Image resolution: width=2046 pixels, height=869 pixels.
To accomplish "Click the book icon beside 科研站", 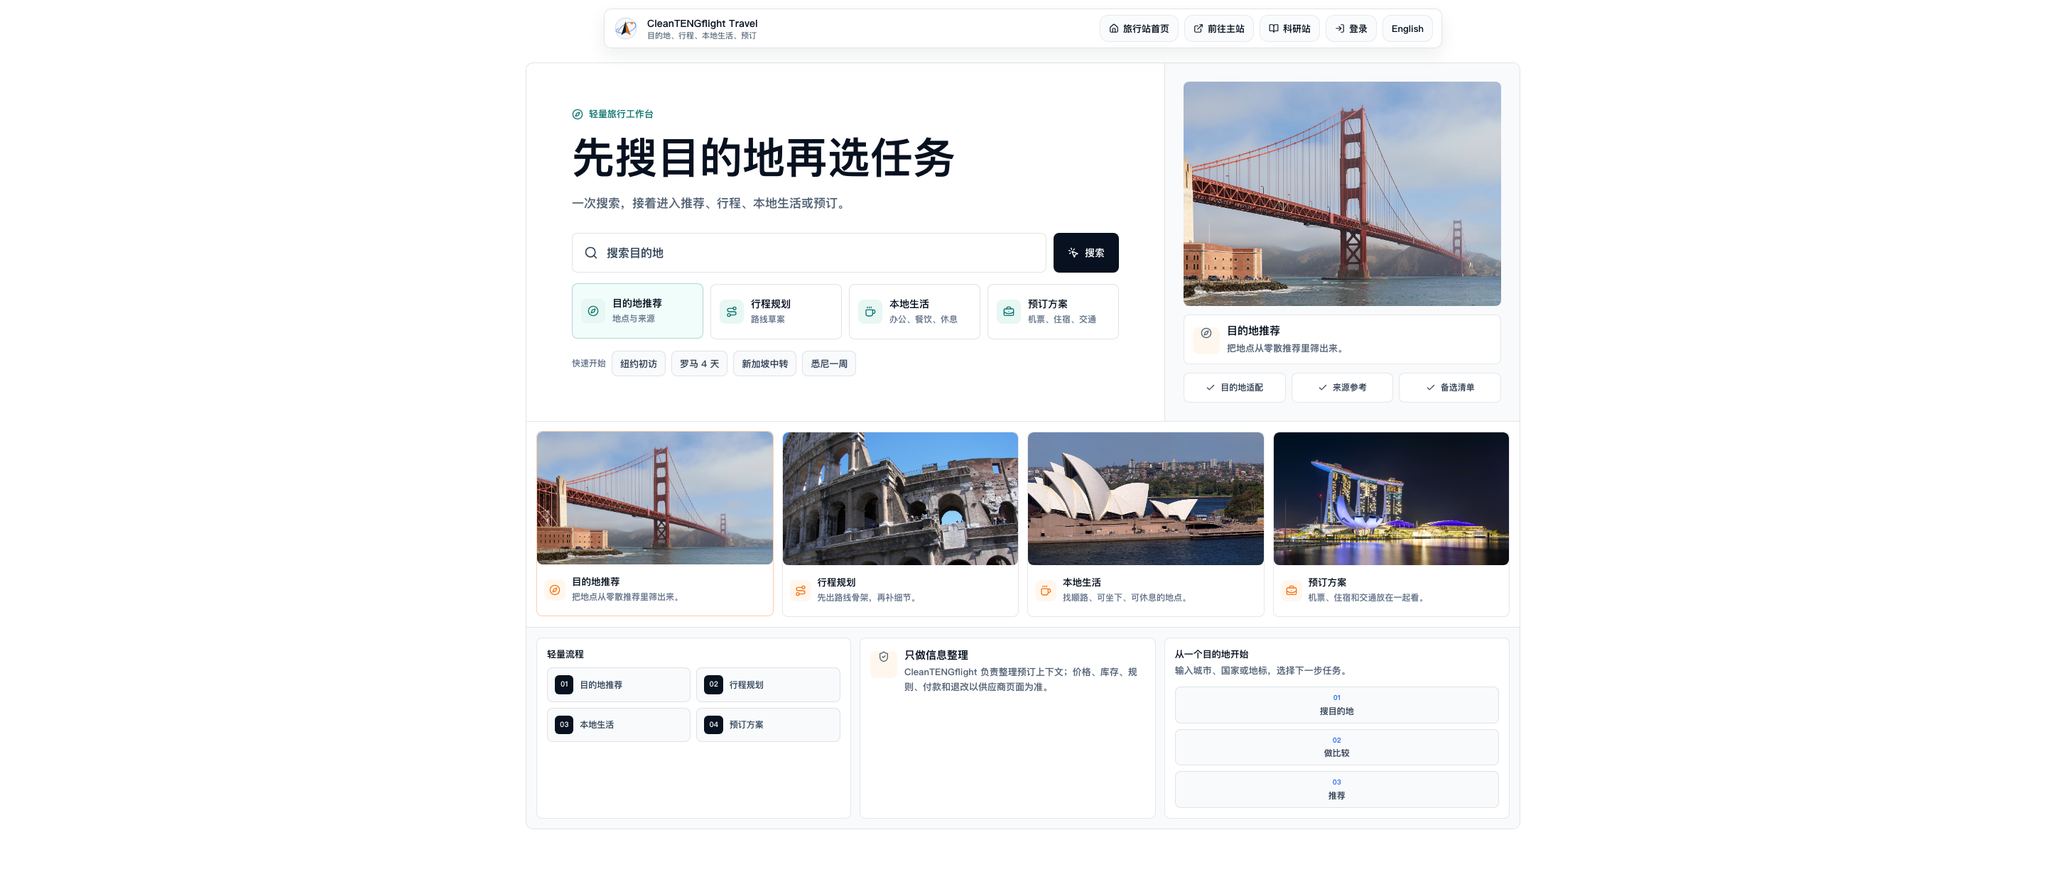I will pos(1273,28).
